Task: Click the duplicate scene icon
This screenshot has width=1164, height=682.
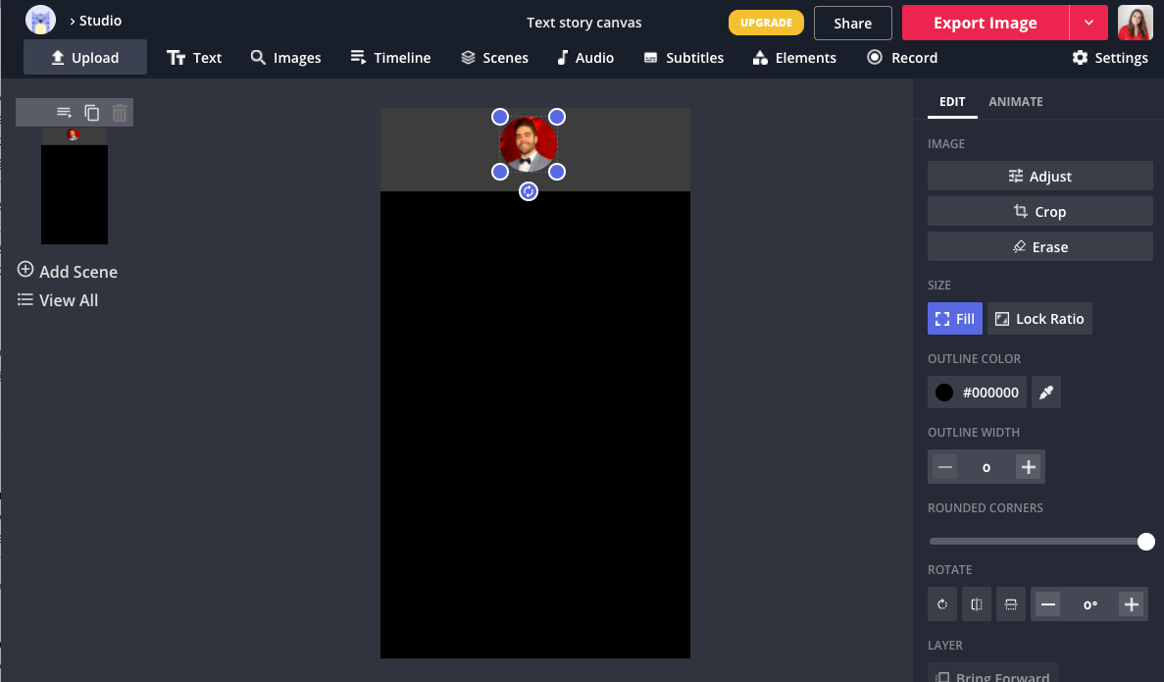Action: tap(92, 113)
